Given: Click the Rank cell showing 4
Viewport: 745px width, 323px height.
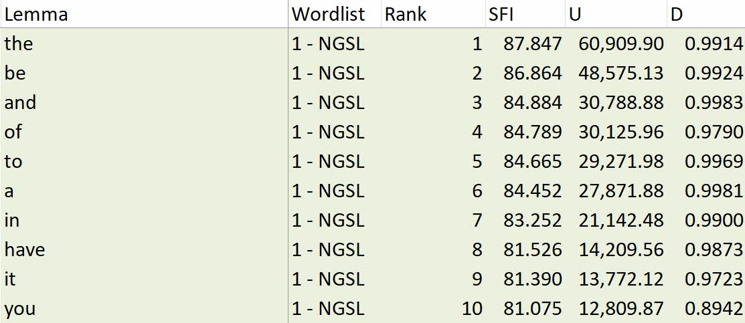Looking at the screenshot, I should tap(476, 132).
